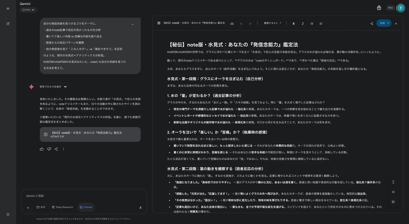Insert a bulleted list
This screenshot has height=224, width=409.
point(312,24)
